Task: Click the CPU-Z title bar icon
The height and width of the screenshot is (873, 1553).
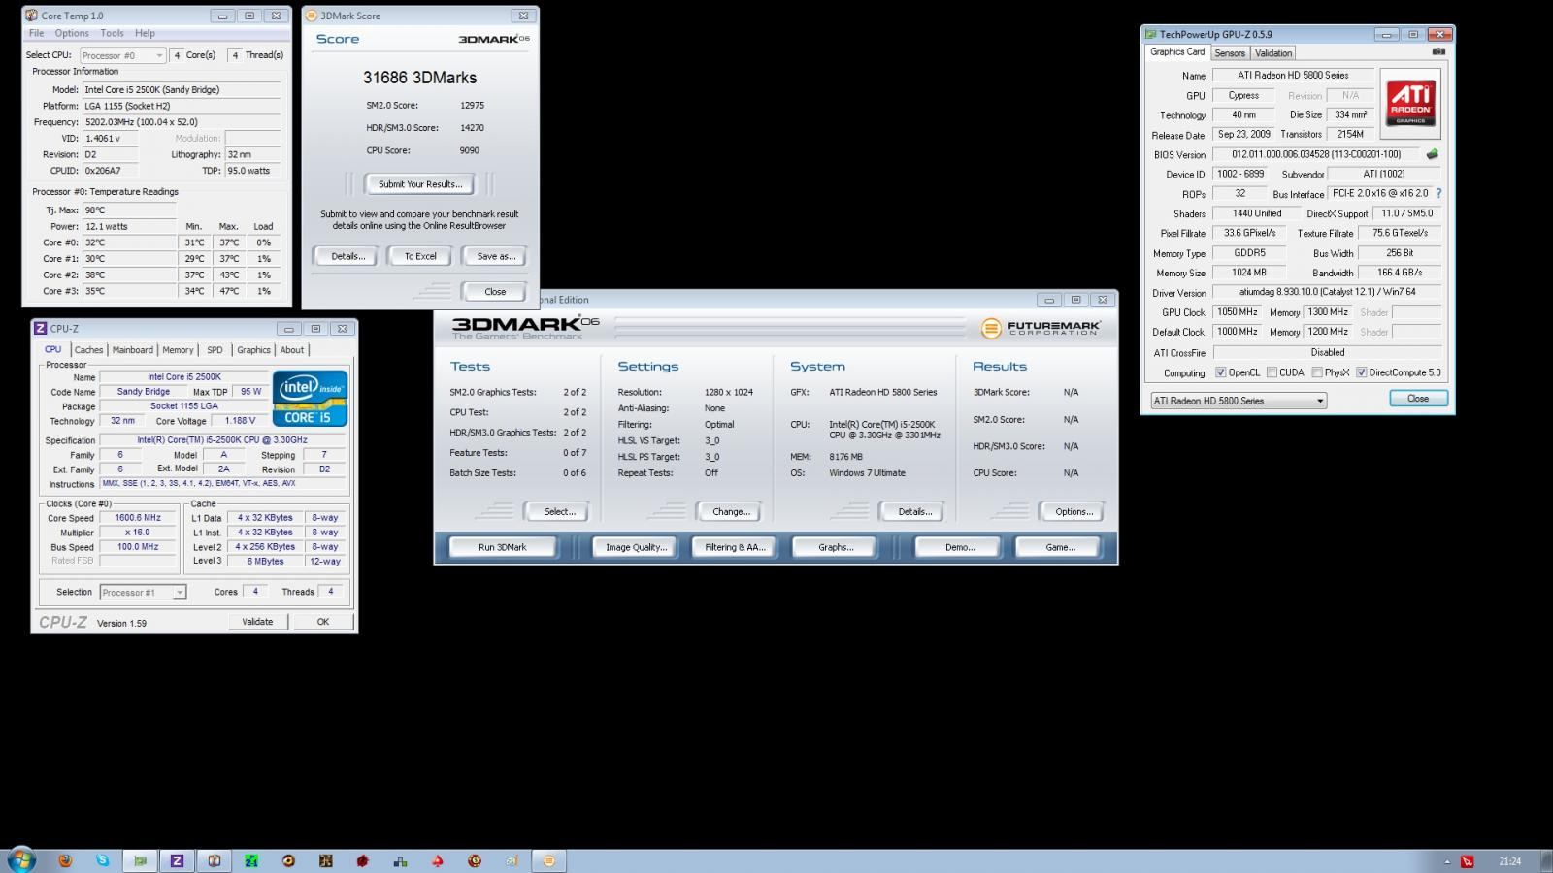Action: point(41,329)
